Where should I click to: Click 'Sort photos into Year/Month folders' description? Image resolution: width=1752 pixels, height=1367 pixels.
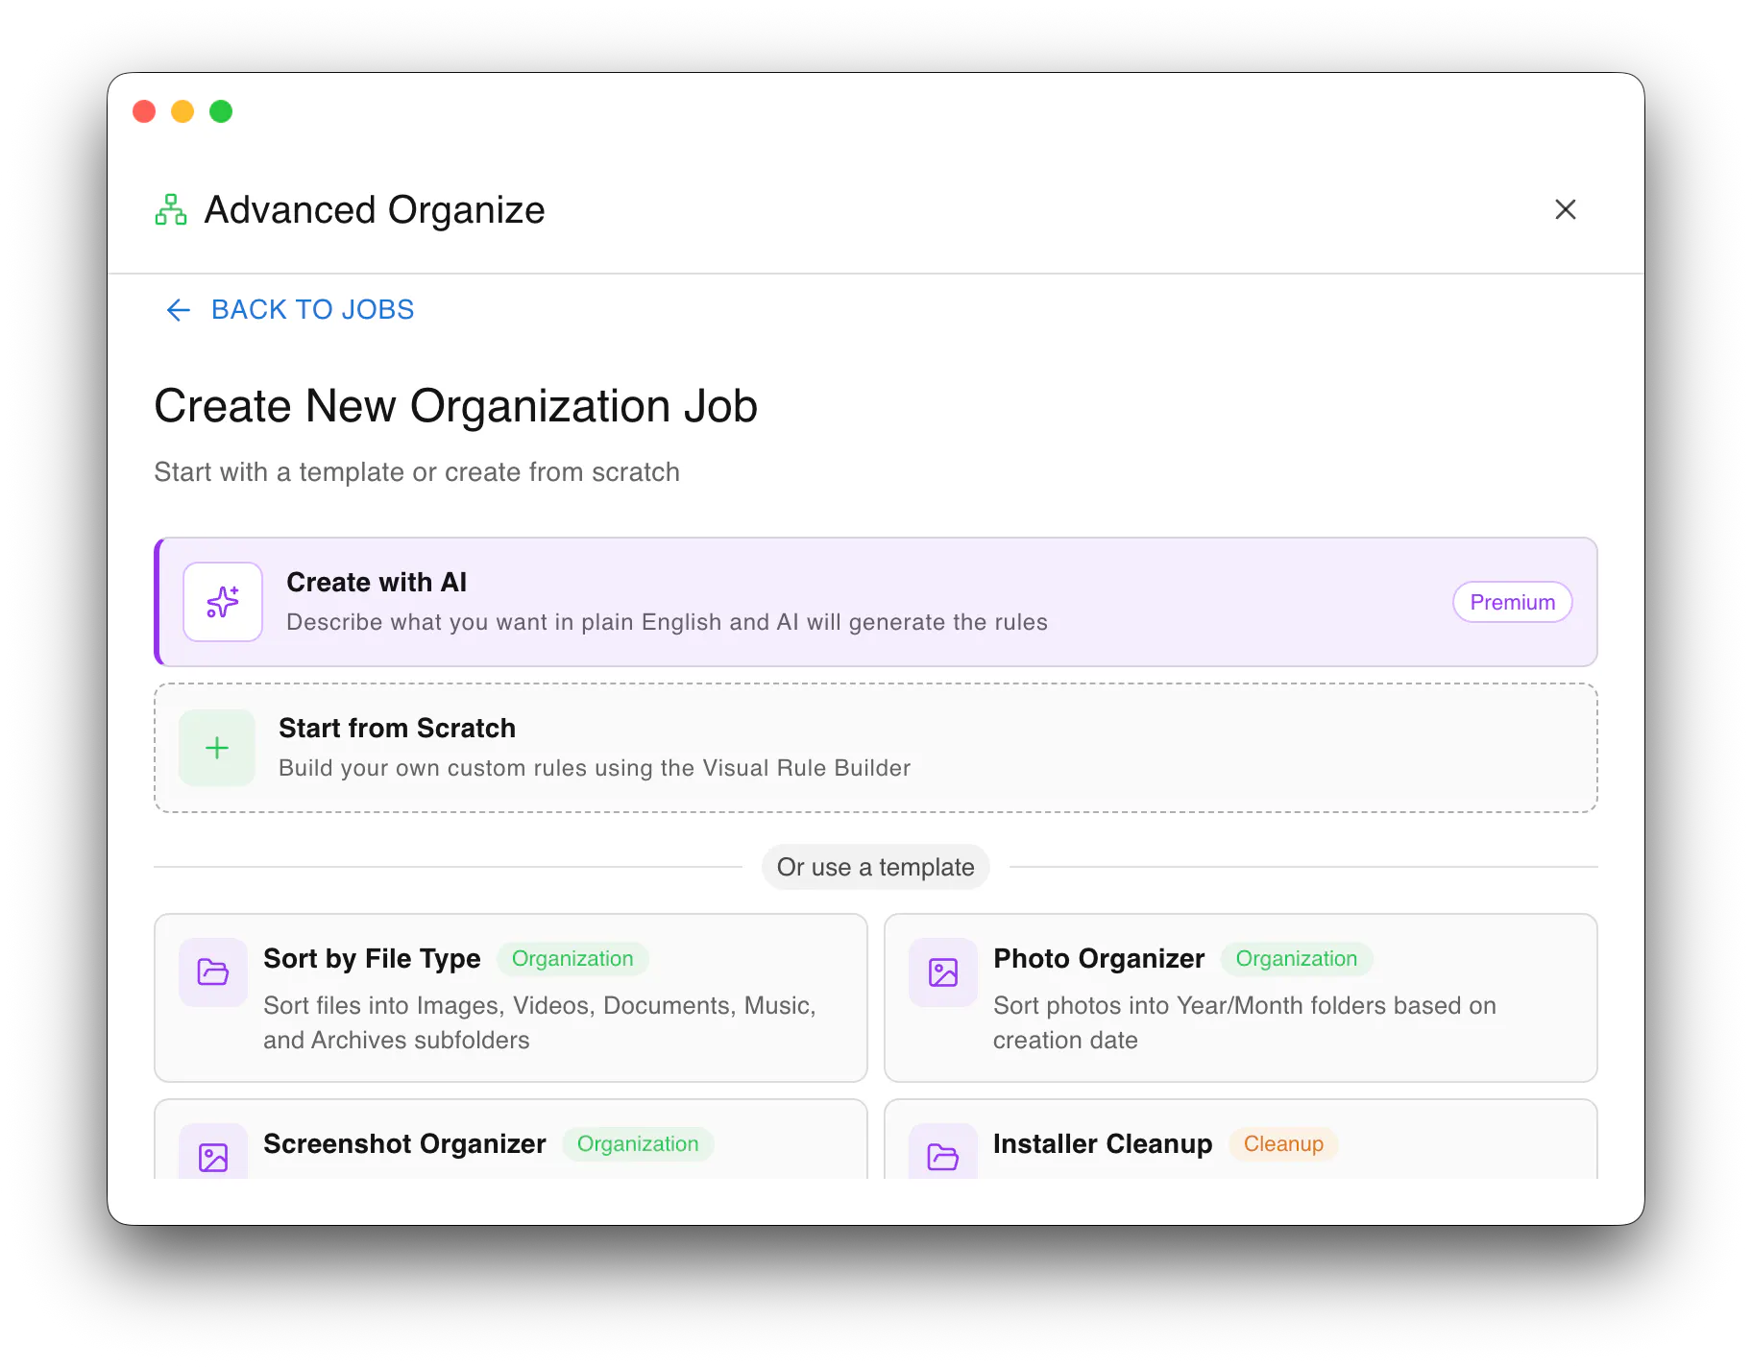point(1245,1022)
